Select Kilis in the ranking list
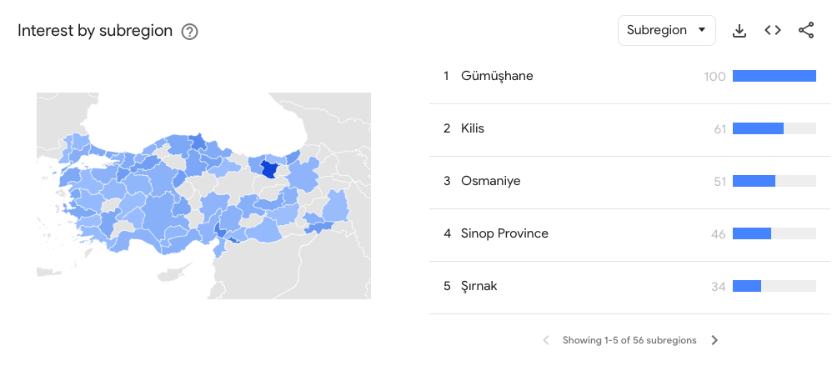This screenshot has width=837, height=381. click(623, 128)
